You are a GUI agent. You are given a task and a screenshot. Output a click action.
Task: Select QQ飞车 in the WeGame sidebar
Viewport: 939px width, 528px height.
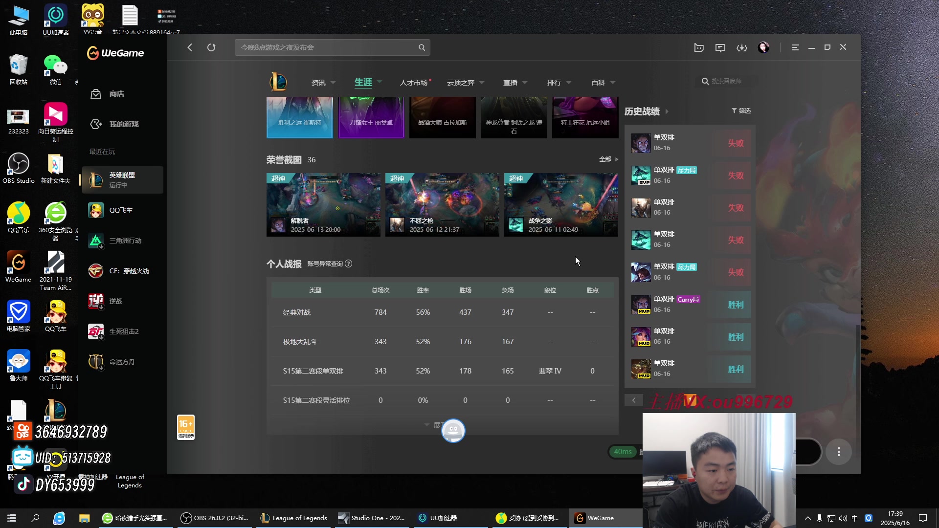pos(122,210)
